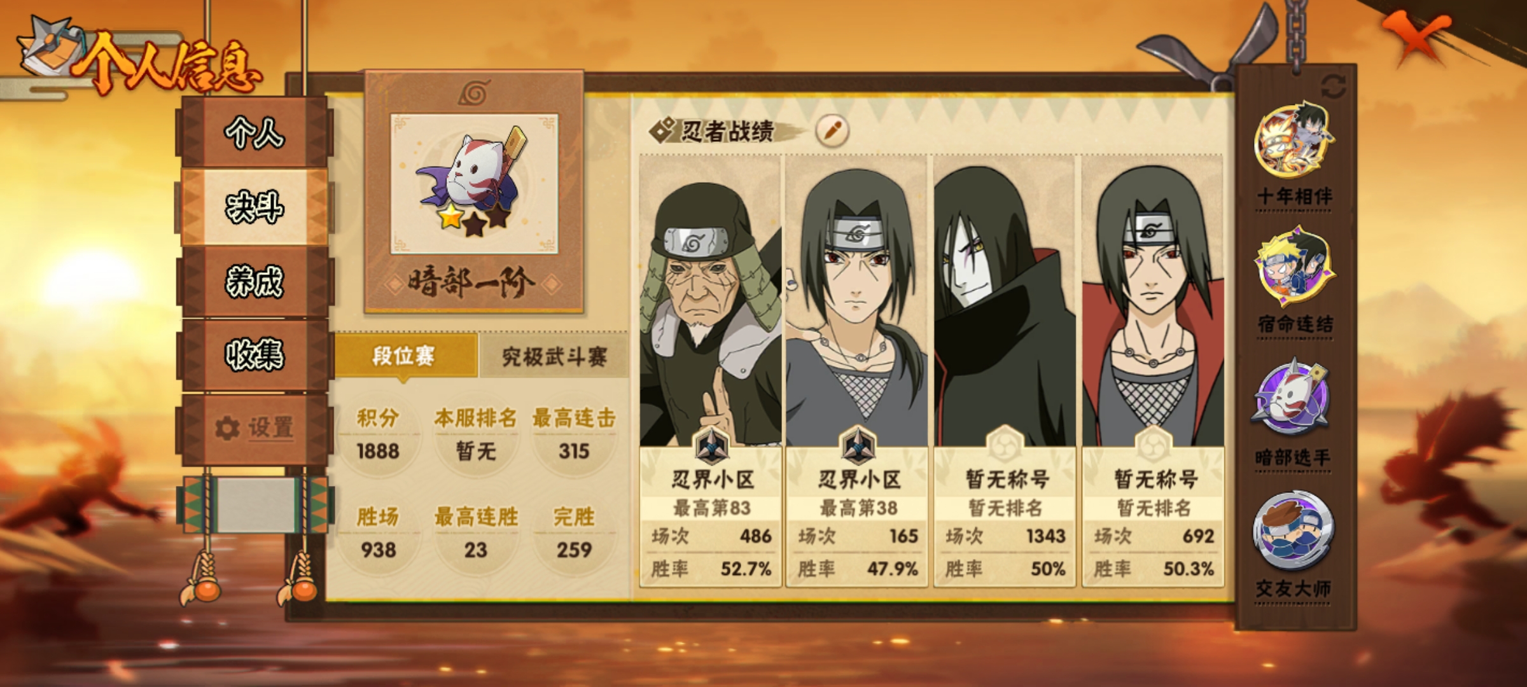Screen dimensions: 1527x687
Task: Select the 段位赛 sub-tab
Action: pos(405,356)
